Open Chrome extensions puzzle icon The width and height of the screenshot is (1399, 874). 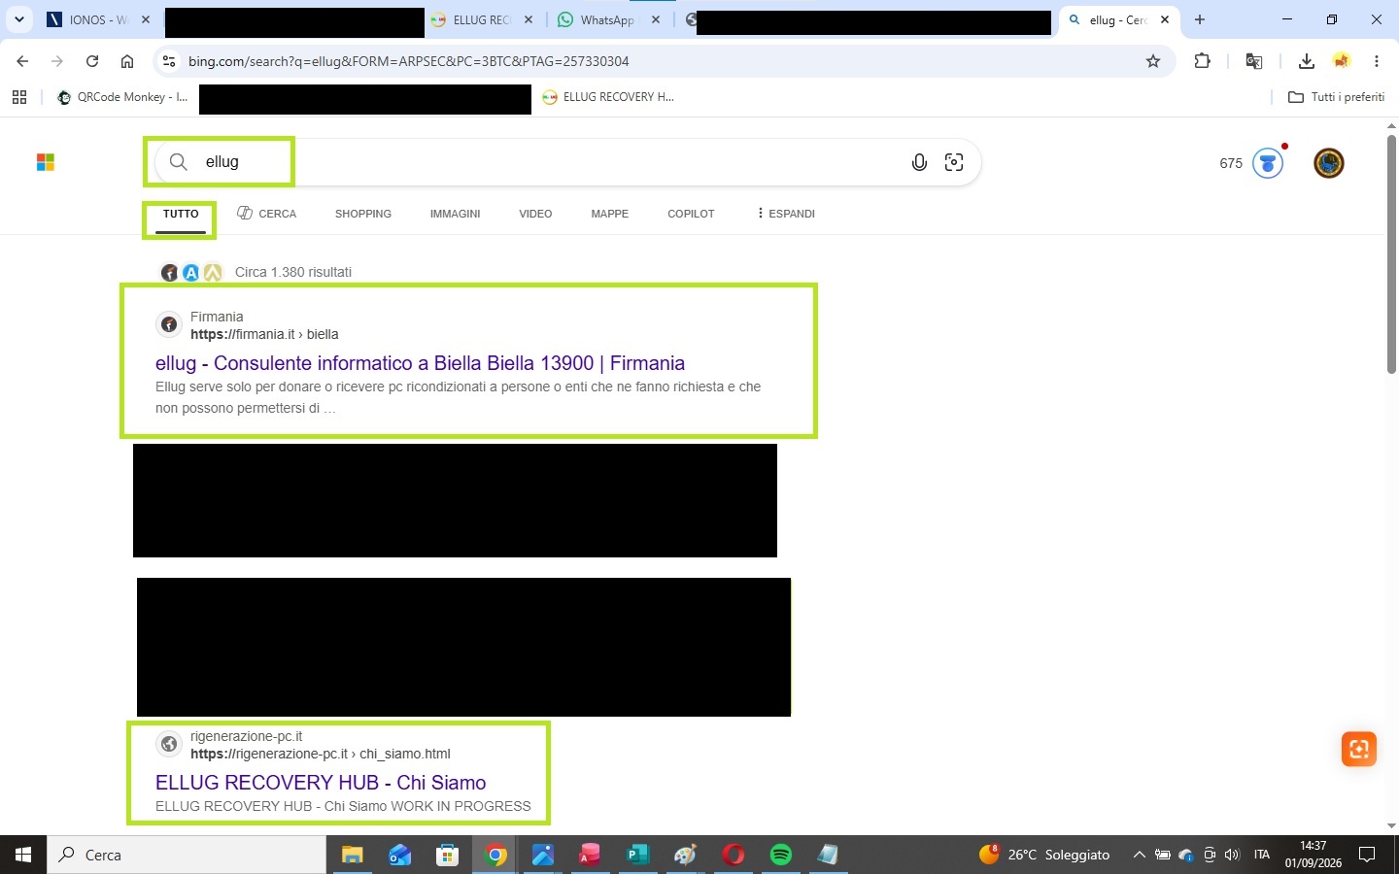coord(1202,61)
